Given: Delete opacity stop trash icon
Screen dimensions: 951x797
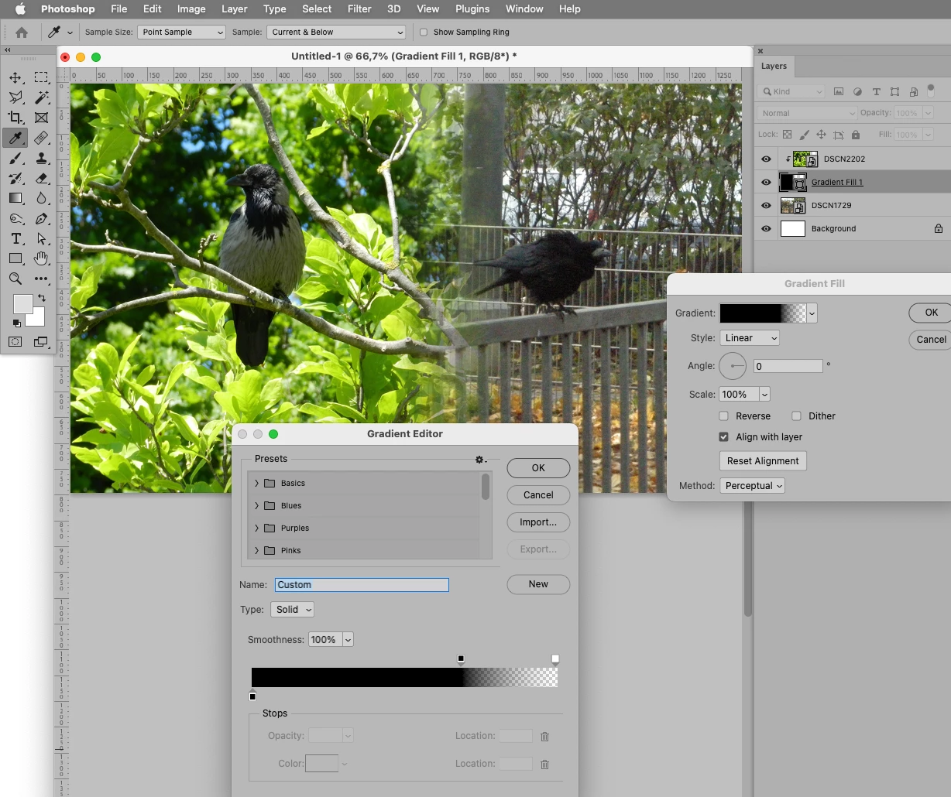Looking at the screenshot, I should [544, 737].
